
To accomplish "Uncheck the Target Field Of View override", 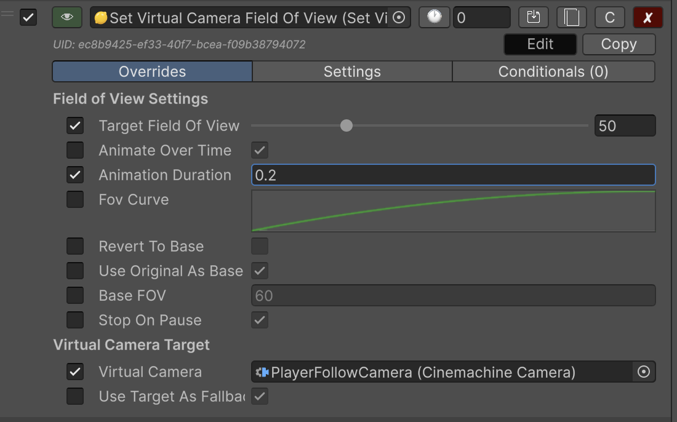I will coord(75,126).
